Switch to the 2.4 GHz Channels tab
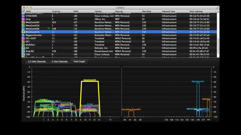The width and height of the screenshot is (241, 135). (x=37, y=61)
